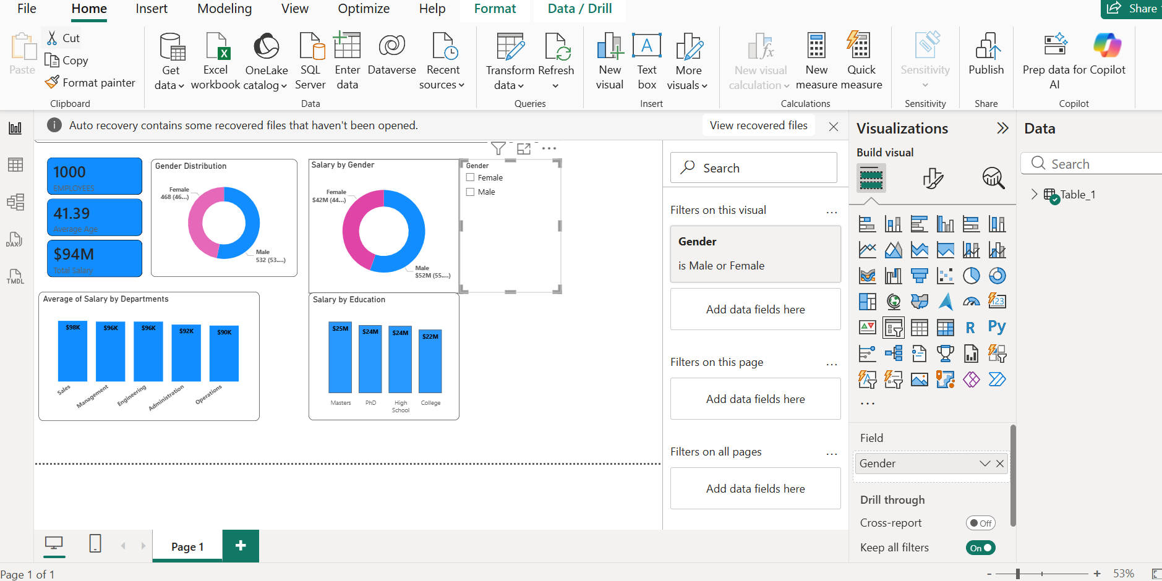Check the Female checkbox in Gender slicer

coord(470,177)
